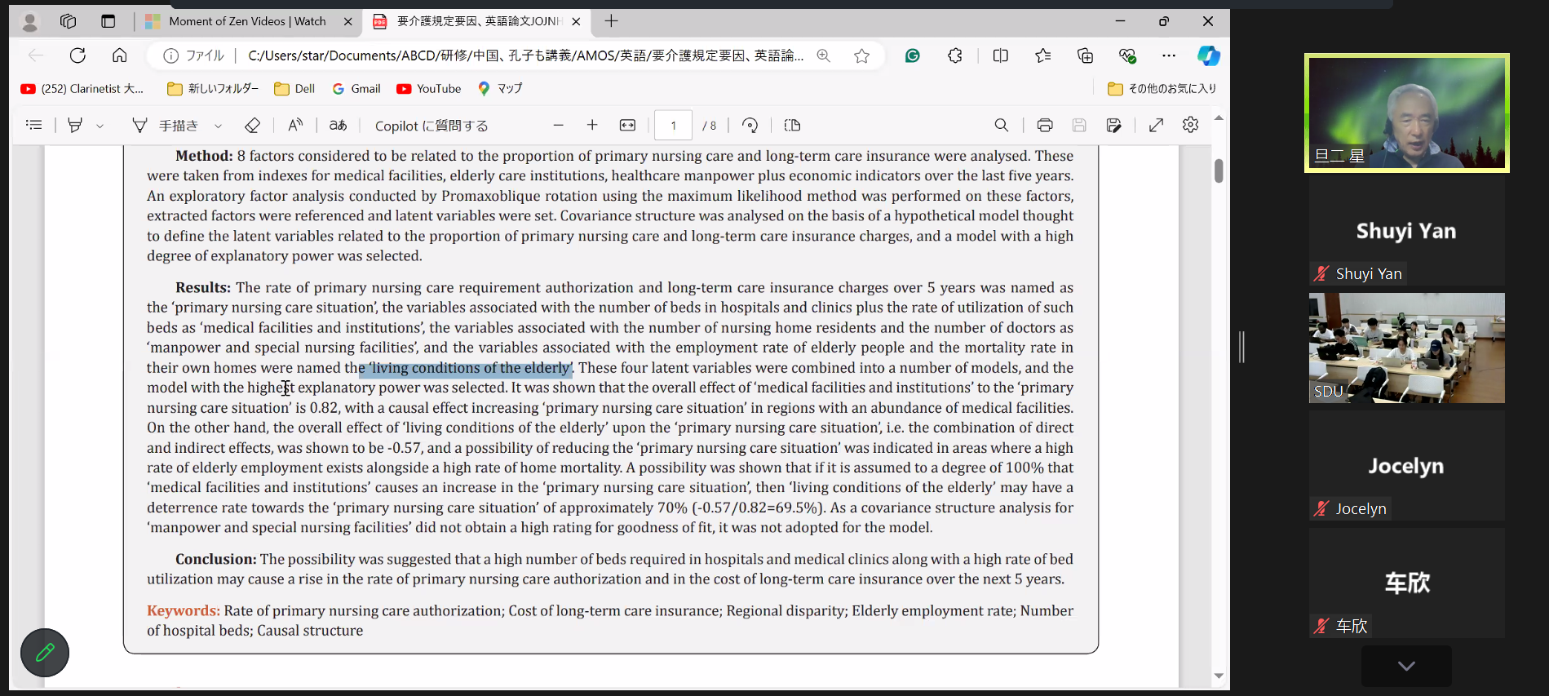Screen dimensions: 1549x696
Task: Expand the 手描き draw options dropdown
Action: [218, 126]
